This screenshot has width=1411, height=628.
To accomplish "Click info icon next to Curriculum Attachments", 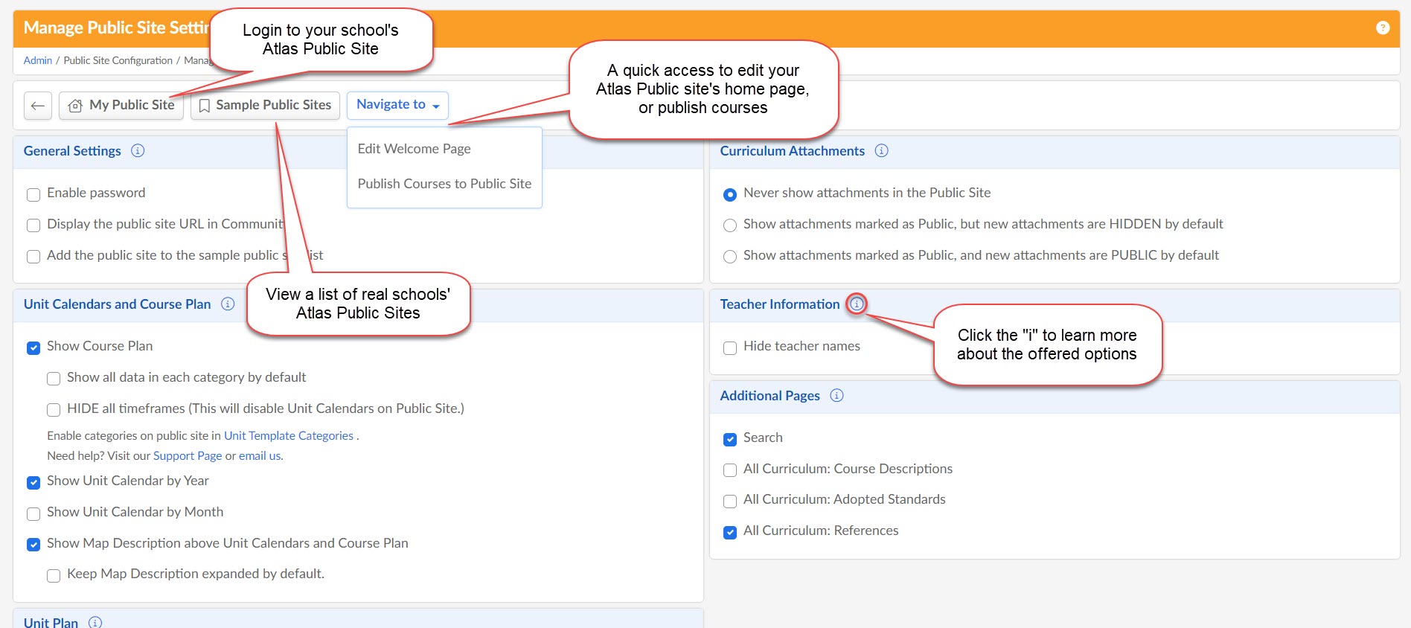I will pos(882,150).
